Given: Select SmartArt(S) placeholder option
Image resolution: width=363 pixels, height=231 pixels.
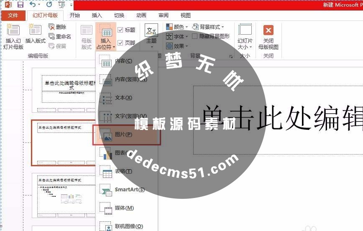Looking at the screenshot, I should (x=127, y=190).
